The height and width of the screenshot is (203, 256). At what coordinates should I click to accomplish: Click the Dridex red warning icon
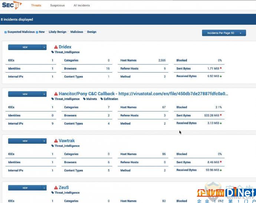[56, 47]
